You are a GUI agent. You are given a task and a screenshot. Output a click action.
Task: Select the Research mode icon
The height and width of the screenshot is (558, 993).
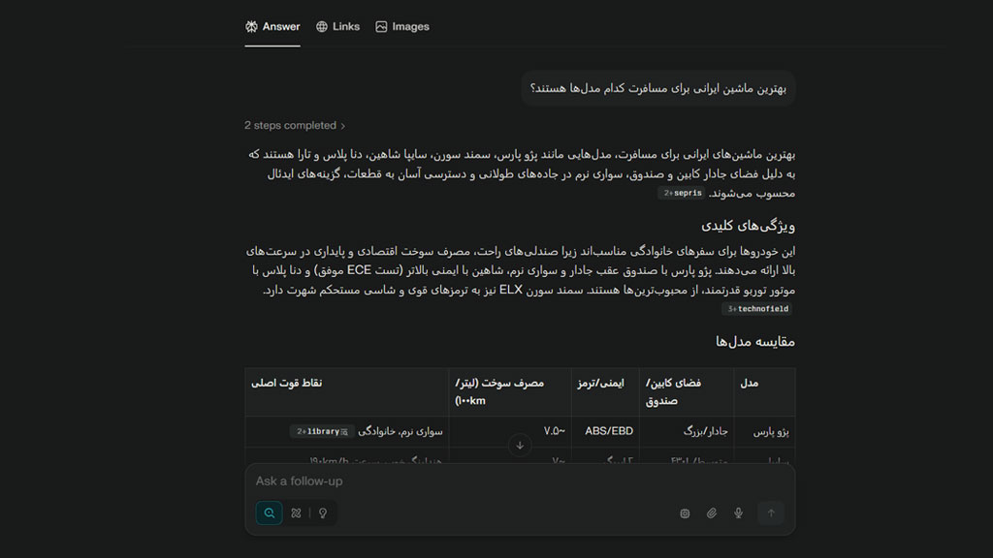[296, 513]
